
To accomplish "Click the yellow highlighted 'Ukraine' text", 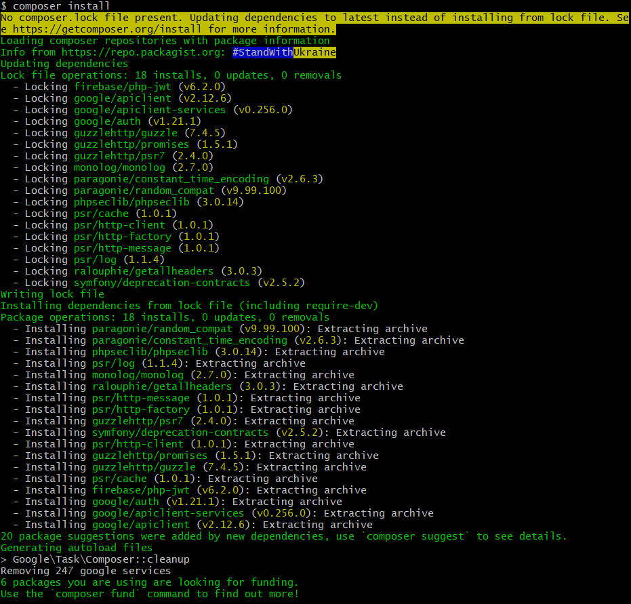I will [314, 52].
